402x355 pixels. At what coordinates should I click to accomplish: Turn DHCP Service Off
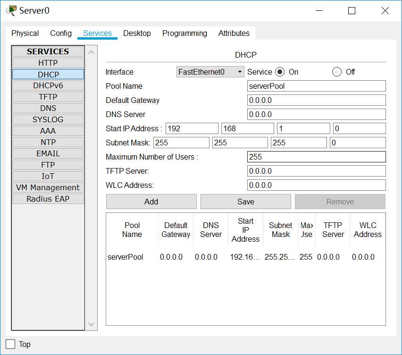[x=336, y=72]
